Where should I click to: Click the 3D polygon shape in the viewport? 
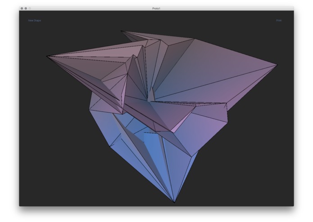162,116
